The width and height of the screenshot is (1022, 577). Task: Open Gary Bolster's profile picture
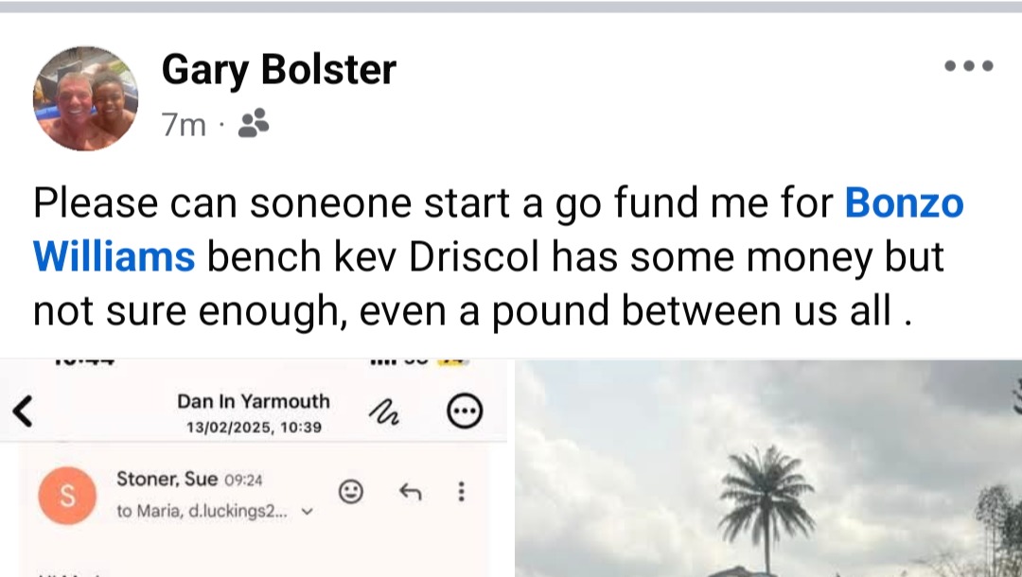(x=85, y=97)
